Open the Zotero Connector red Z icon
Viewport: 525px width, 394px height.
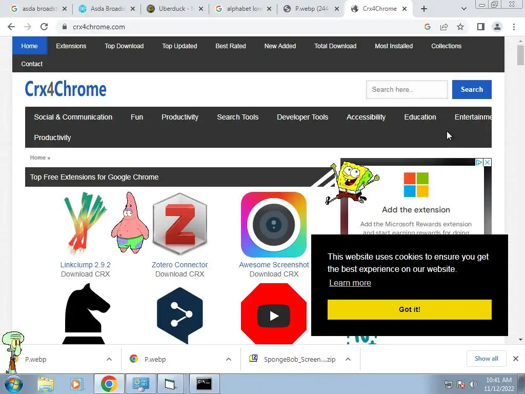[x=180, y=224]
